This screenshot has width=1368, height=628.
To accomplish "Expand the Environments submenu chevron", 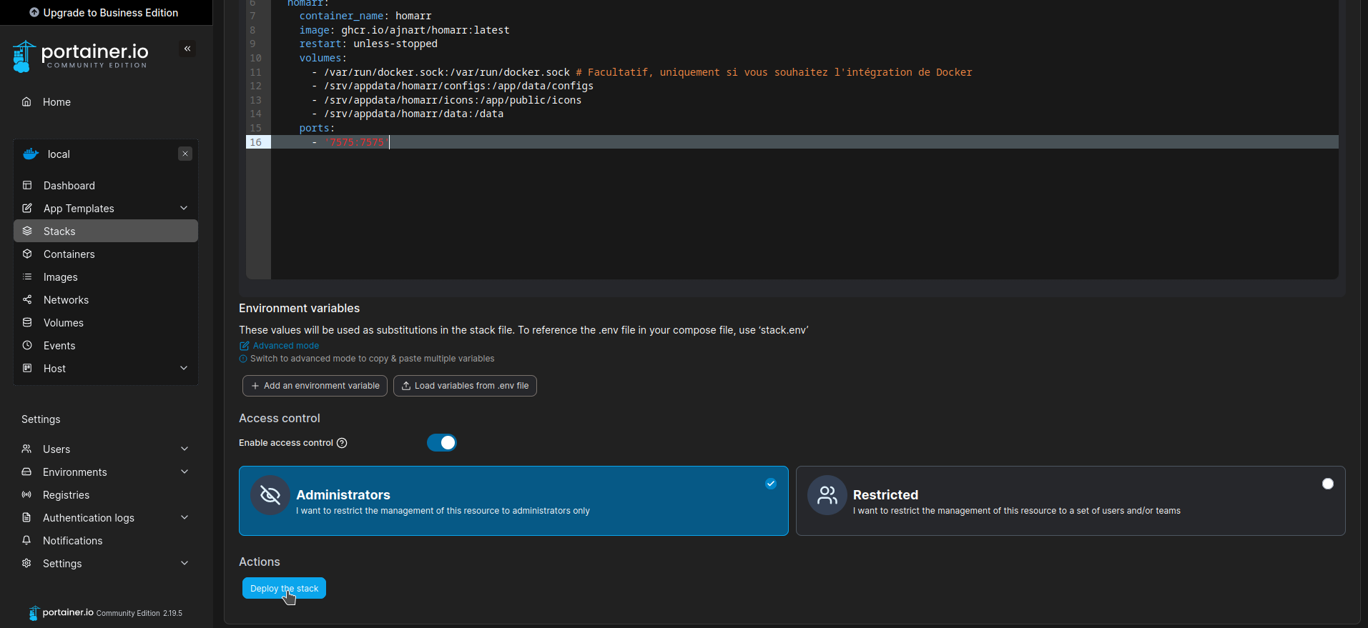I will (184, 472).
